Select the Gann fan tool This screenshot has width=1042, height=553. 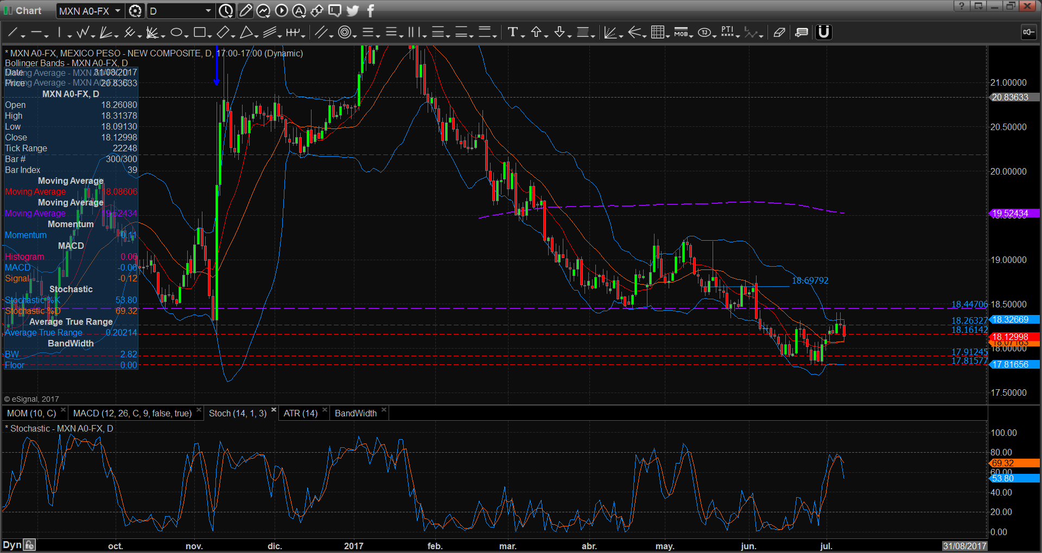click(106, 33)
